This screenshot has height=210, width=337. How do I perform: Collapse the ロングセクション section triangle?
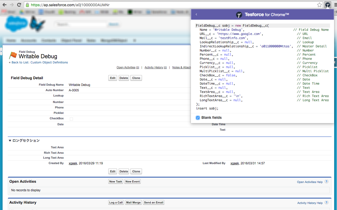click(x=10, y=141)
